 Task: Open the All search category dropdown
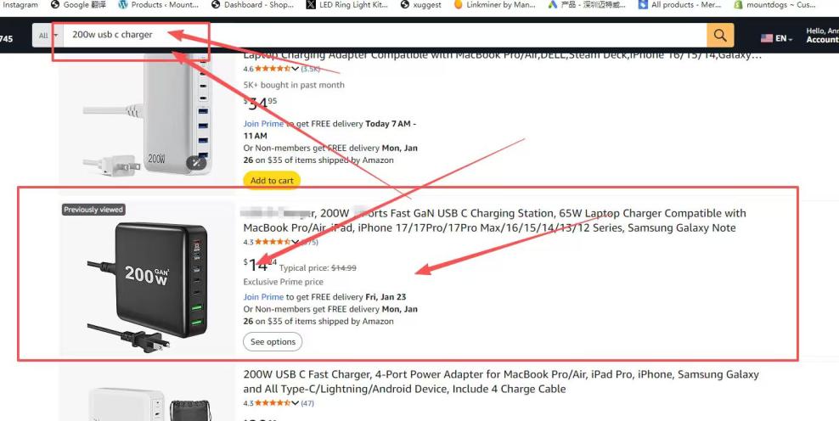click(48, 36)
